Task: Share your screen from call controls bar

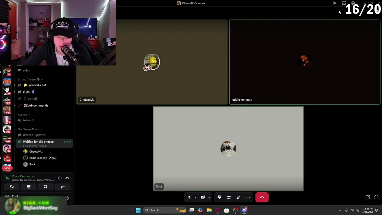Action: click(219, 197)
